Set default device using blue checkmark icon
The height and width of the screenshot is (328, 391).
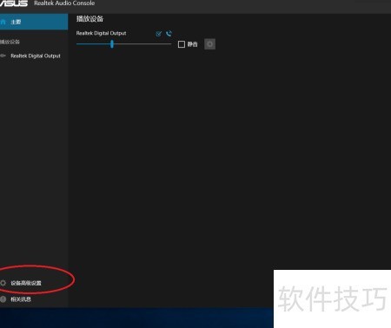tap(158, 34)
